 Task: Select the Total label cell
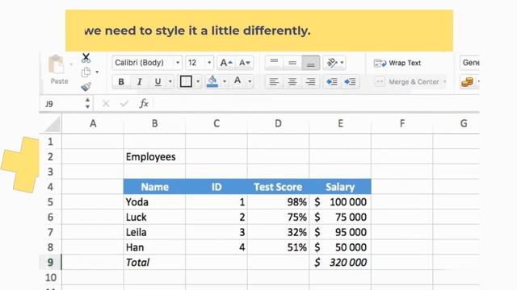pyautogui.click(x=154, y=263)
